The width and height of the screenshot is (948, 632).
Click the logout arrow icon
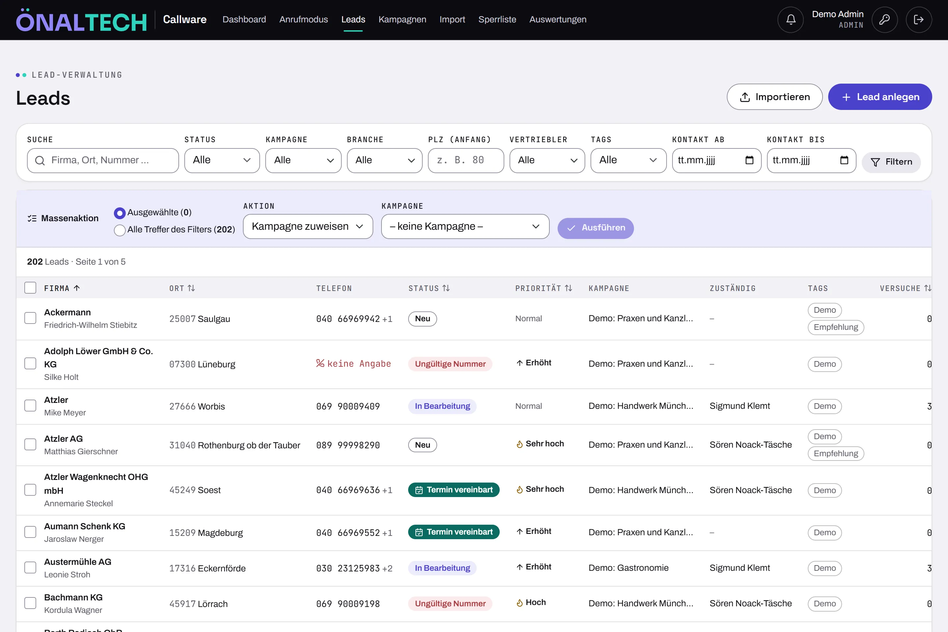[919, 19]
